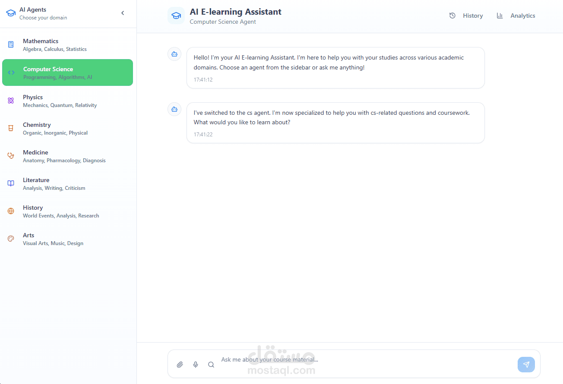This screenshot has width=563, height=384.
Task: Select the Literature open book icon
Action: point(10,183)
